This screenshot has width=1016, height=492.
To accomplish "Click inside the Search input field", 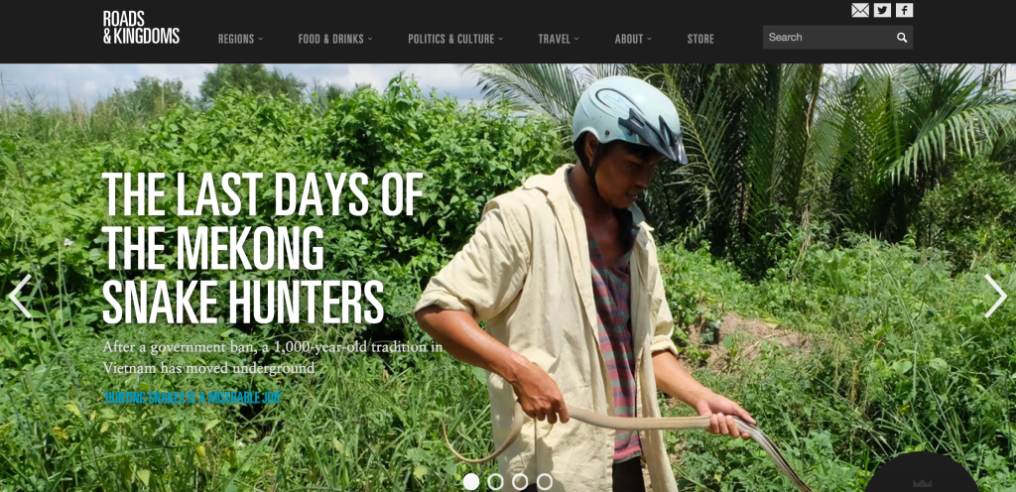I will 829,37.
